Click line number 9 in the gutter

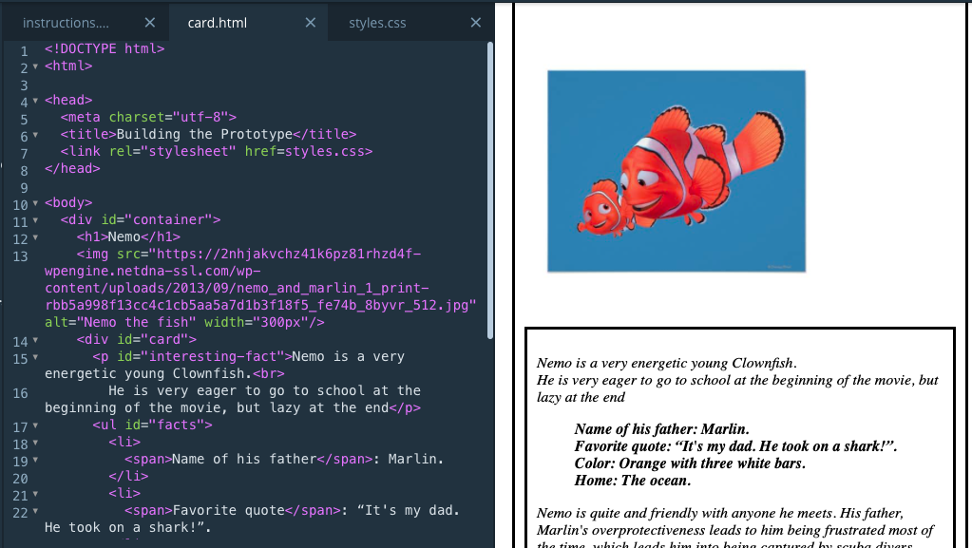tap(24, 187)
